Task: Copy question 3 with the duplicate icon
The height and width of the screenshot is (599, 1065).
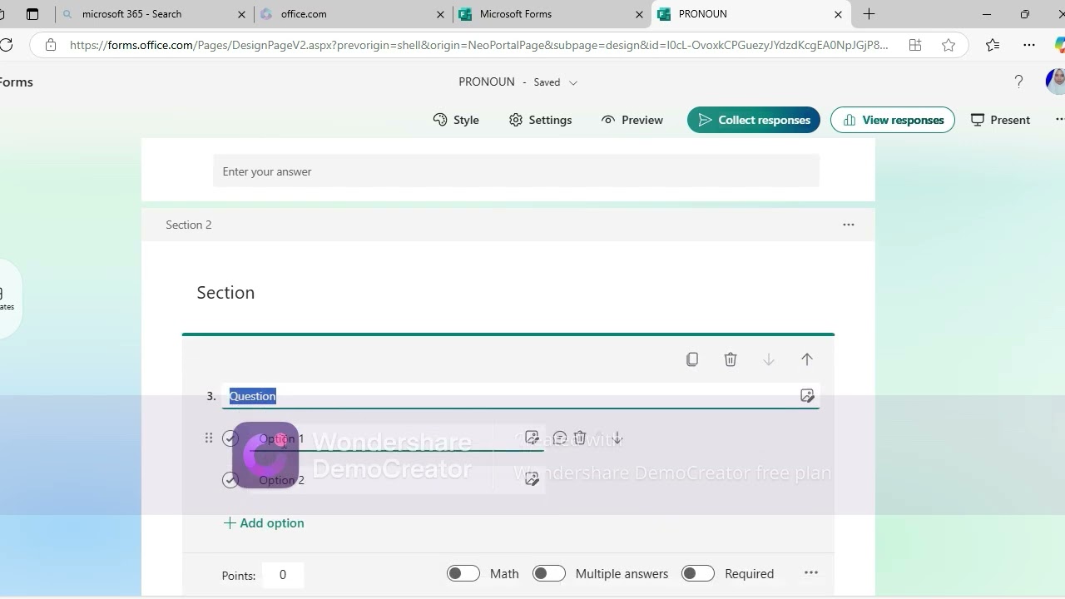Action: tap(692, 359)
